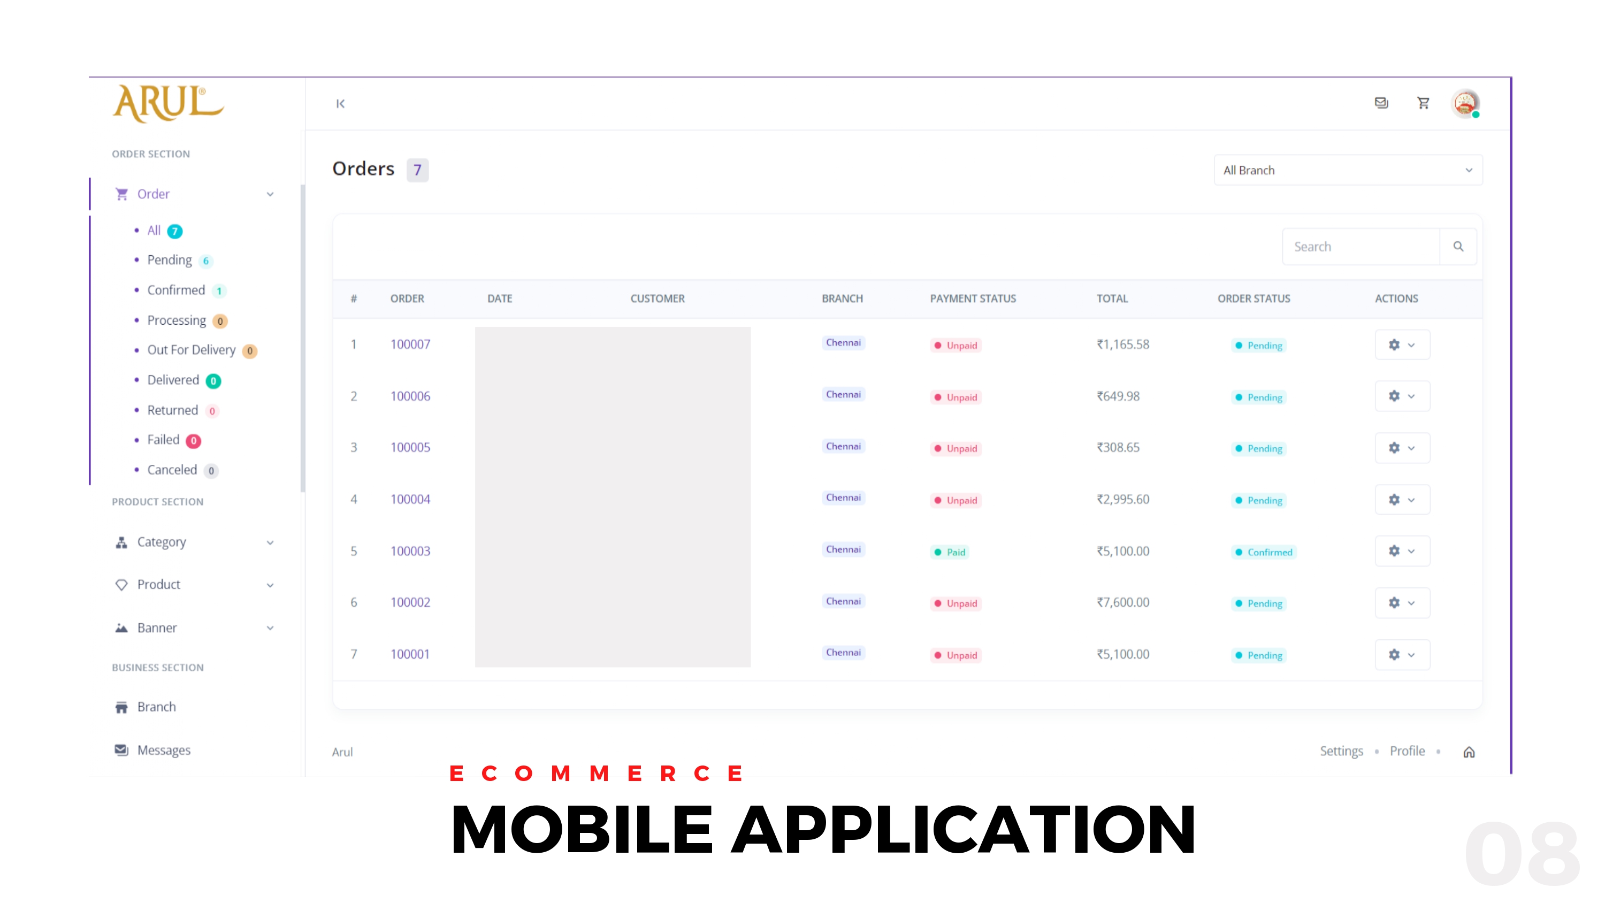This screenshot has height=903, width=1605.
Task: Click the Branch building icon
Action: (120, 707)
